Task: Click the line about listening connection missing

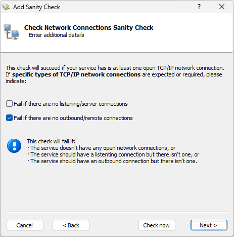Action: (x=113, y=154)
